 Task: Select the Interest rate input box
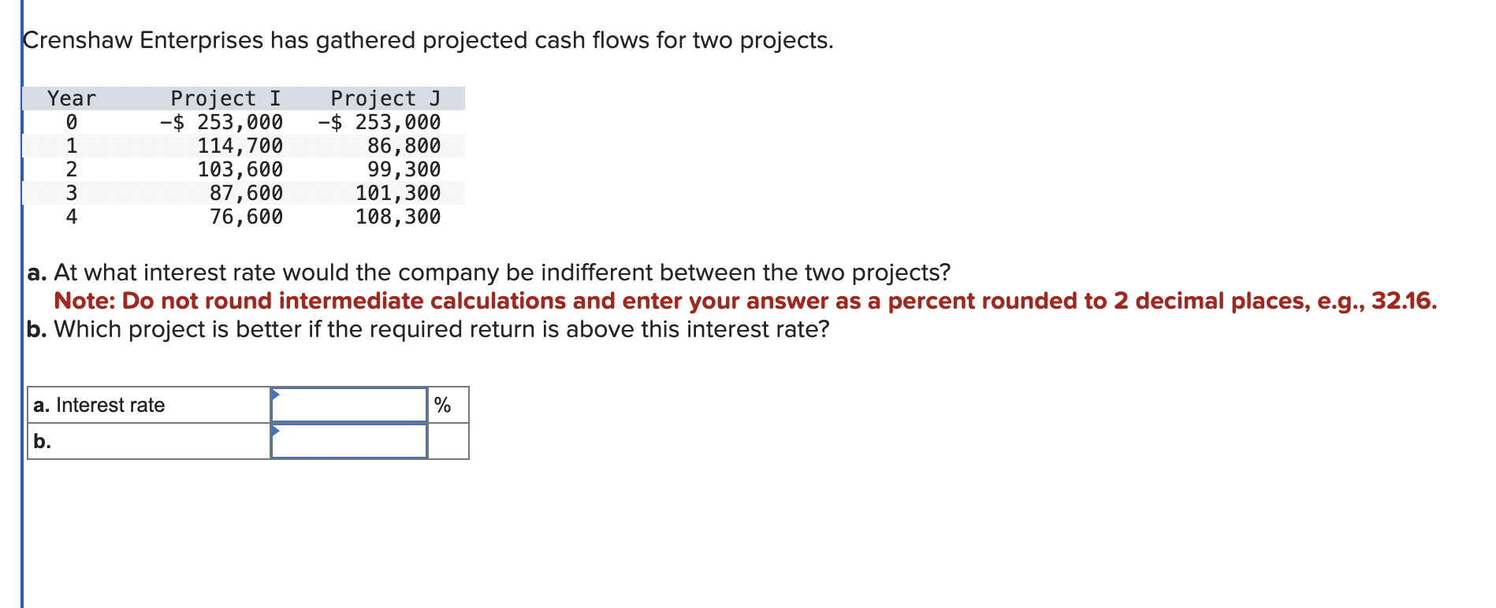coord(349,404)
